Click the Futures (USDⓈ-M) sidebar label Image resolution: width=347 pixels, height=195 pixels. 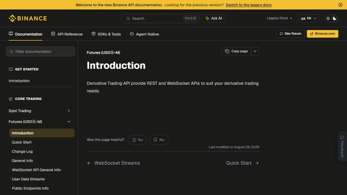[x=25, y=122]
